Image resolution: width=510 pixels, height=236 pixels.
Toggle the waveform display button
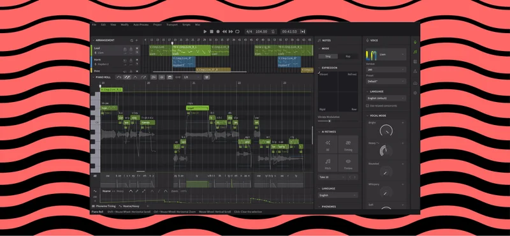pos(162,77)
